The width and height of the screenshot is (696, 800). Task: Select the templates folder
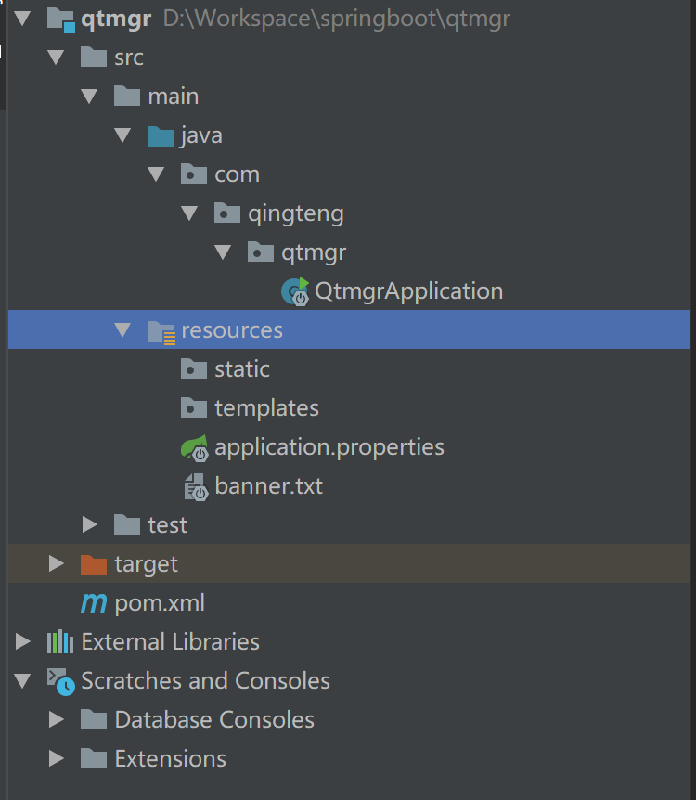click(266, 407)
